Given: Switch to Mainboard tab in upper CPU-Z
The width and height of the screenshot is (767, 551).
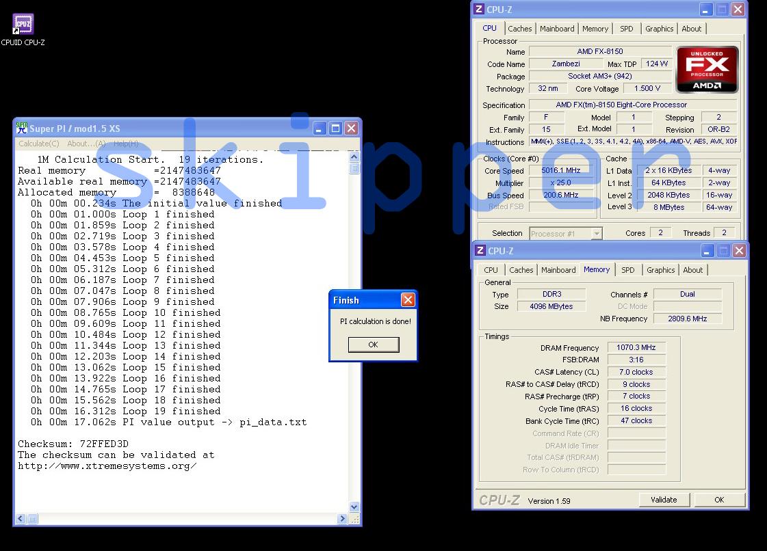Looking at the screenshot, I should pos(557,29).
